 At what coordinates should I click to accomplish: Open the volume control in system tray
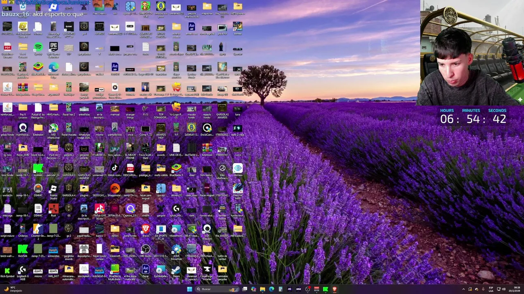coord(504,289)
